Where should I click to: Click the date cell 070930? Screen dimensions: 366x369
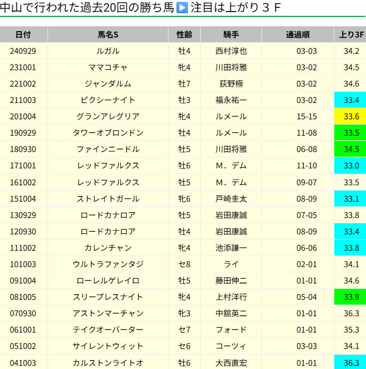coord(23,313)
